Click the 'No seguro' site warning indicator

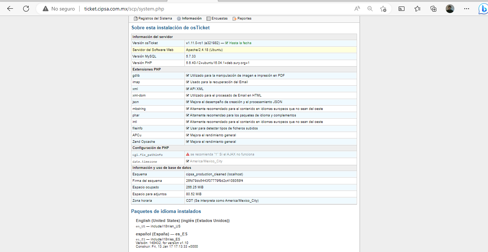59,9
